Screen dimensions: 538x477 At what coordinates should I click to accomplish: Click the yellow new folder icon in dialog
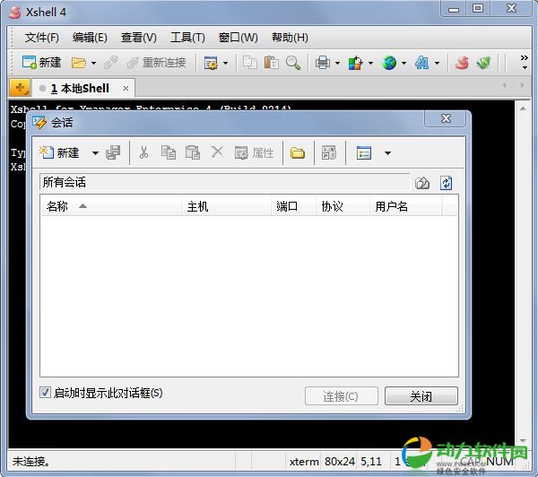[x=298, y=153]
